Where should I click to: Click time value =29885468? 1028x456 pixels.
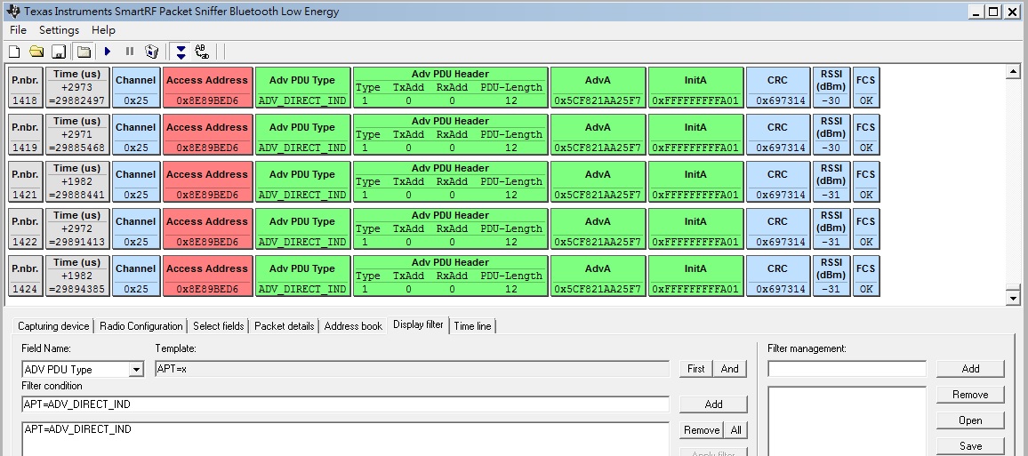pos(77,148)
